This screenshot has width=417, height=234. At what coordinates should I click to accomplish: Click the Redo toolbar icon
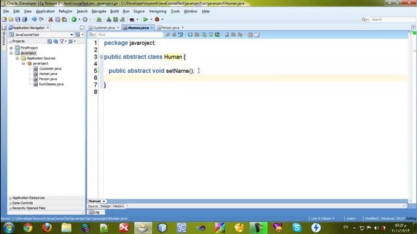tap(41, 19)
